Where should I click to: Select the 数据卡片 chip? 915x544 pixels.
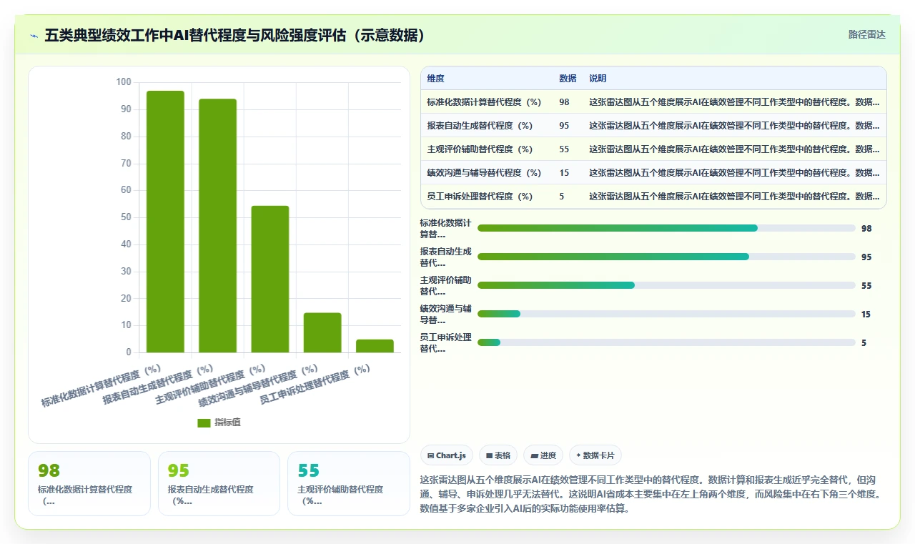(x=595, y=455)
